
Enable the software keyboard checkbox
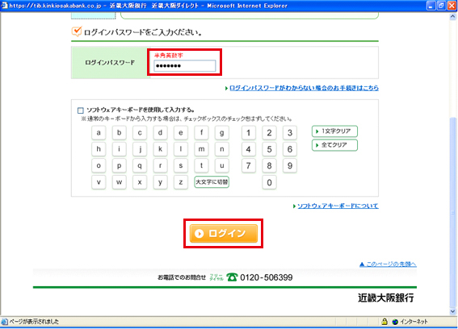pos(81,110)
